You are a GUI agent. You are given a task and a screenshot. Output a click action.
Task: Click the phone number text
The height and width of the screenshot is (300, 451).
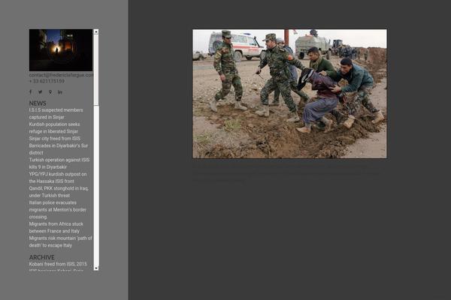pyautogui.click(x=47, y=81)
